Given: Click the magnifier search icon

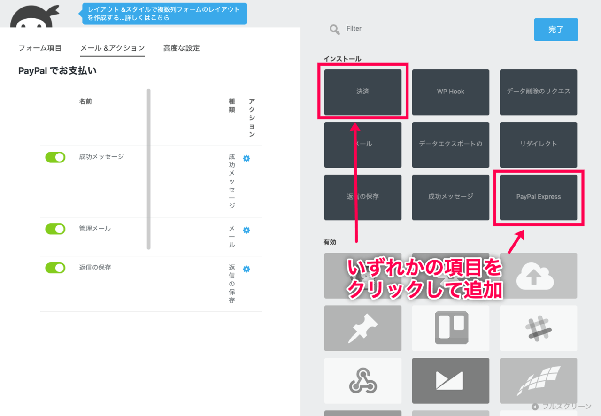Looking at the screenshot, I should (x=334, y=30).
